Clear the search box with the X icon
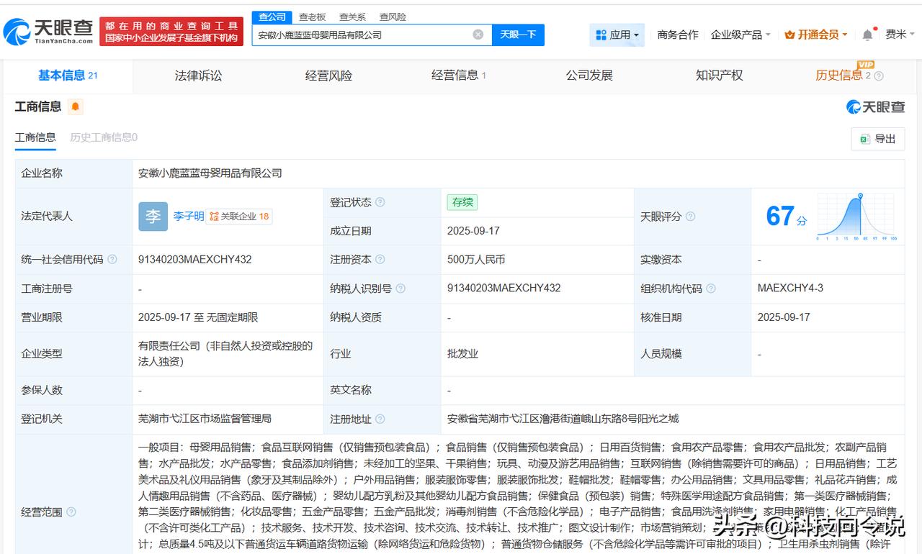This screenshot has width=922, height=554. (478, 35)
